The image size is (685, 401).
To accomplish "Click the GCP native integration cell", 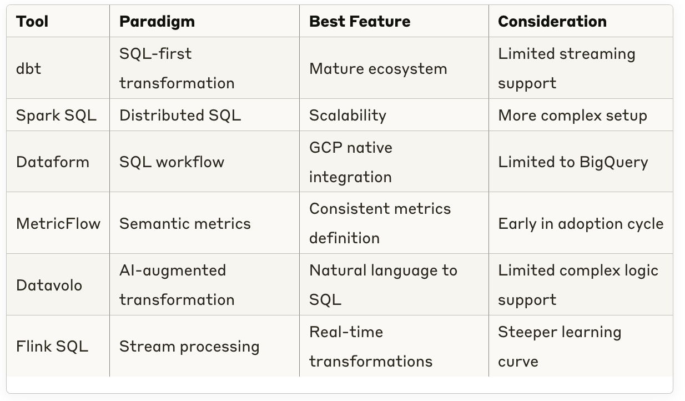I will (x=351, y=162).
